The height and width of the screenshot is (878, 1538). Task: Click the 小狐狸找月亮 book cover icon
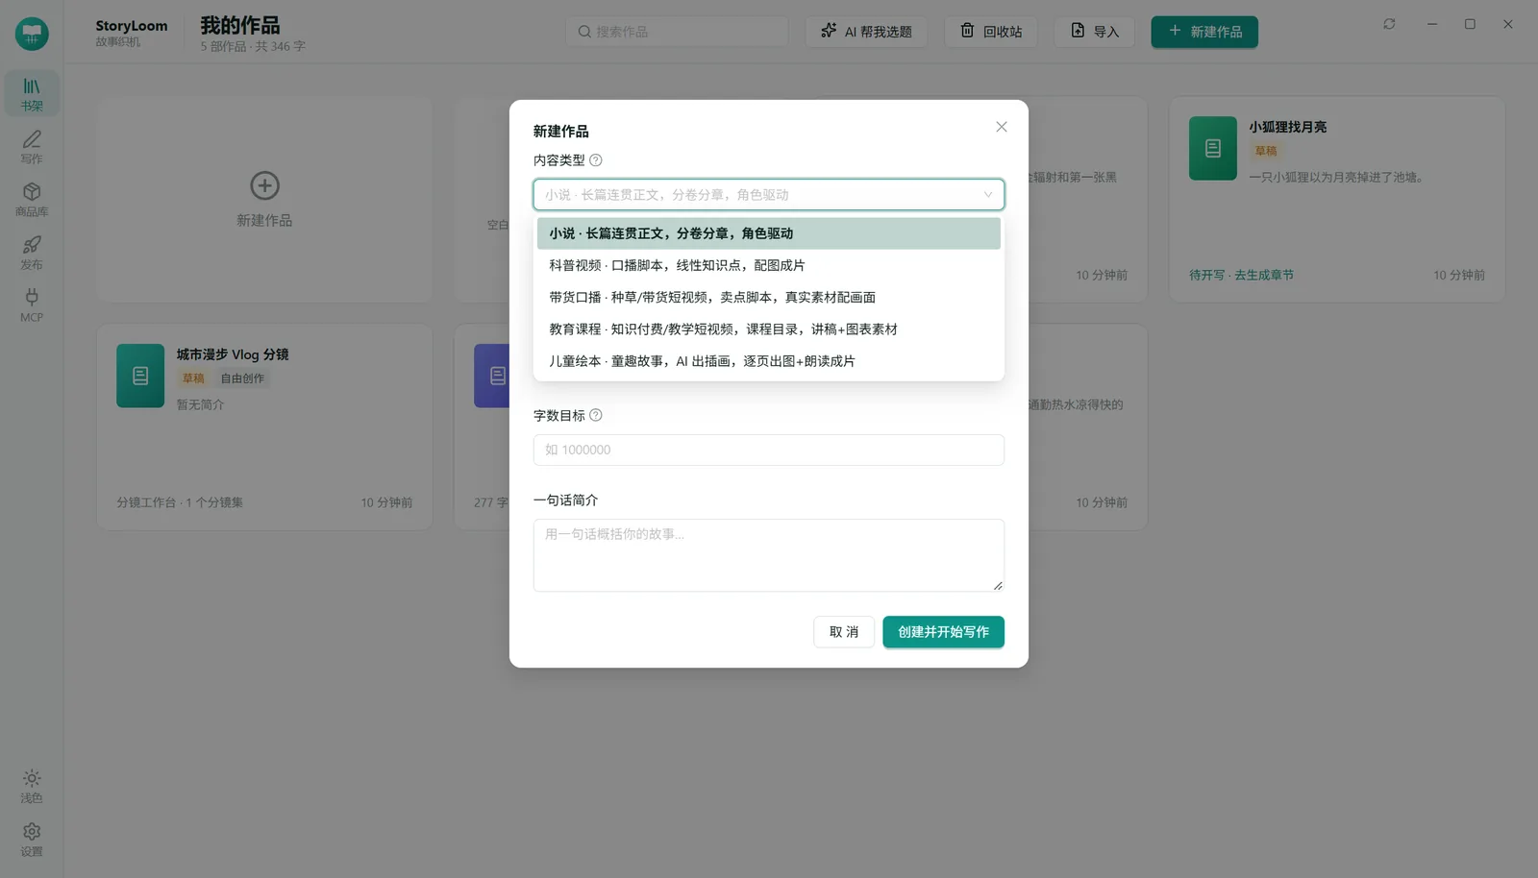[1213, 148]
